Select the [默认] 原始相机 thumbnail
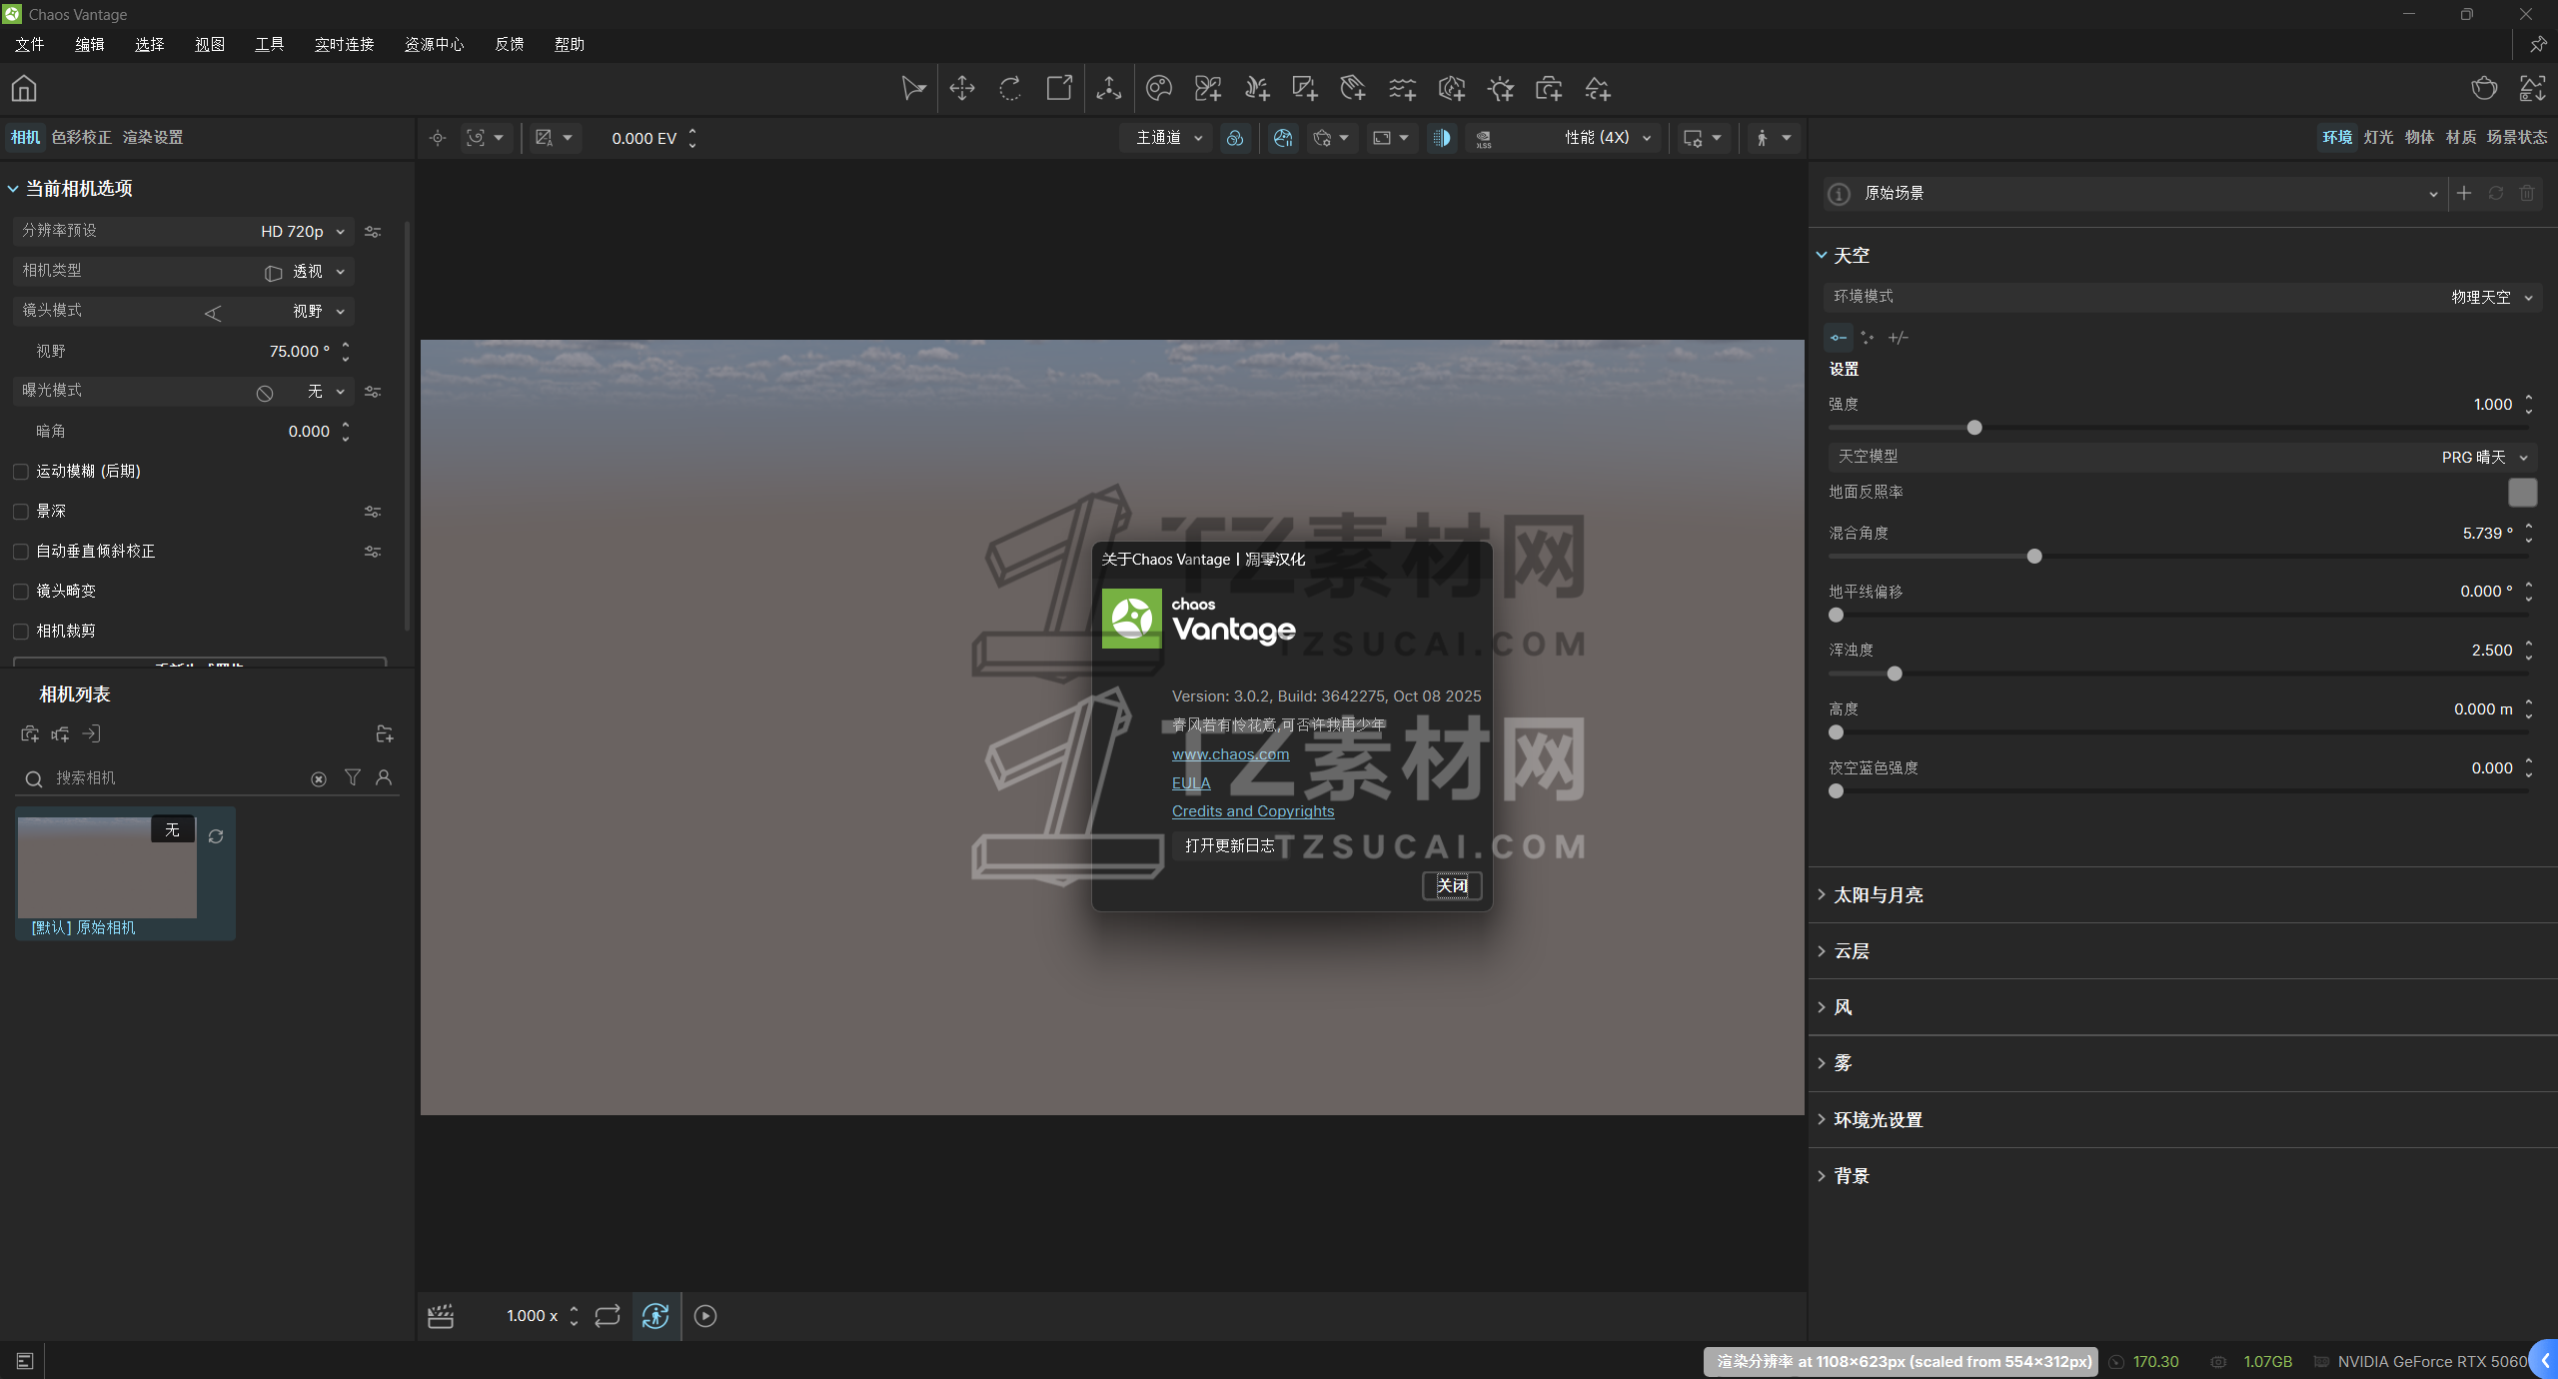Image resolution: width=2558 pixels, height=1379 pixels. (x=106, y=867)
